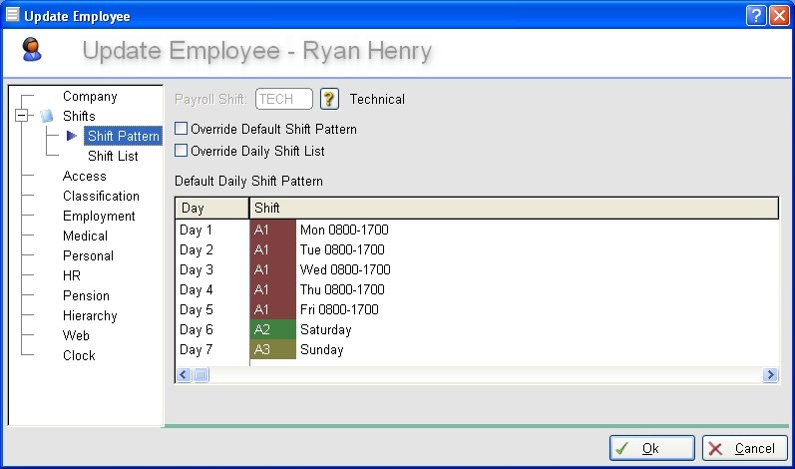Open the Medical section
The image size is (795, 469).
coord(85,235)
